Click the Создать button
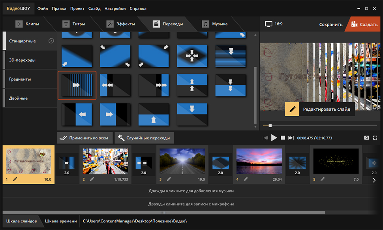Screen dimensions: 383x230 (364, 24)
